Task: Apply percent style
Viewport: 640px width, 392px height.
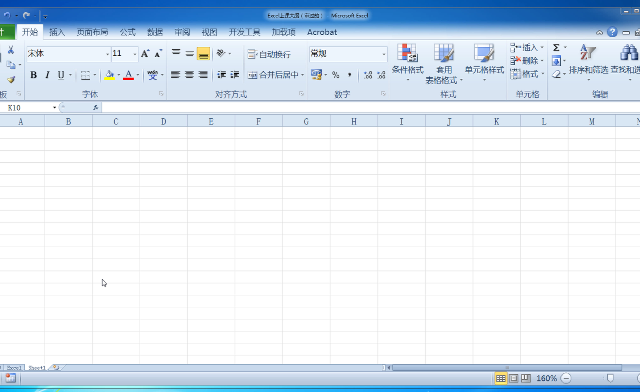Action: click(336, 75)
